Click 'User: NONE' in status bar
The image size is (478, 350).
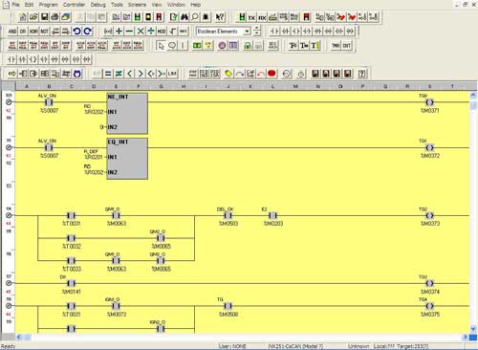(232, 346)
